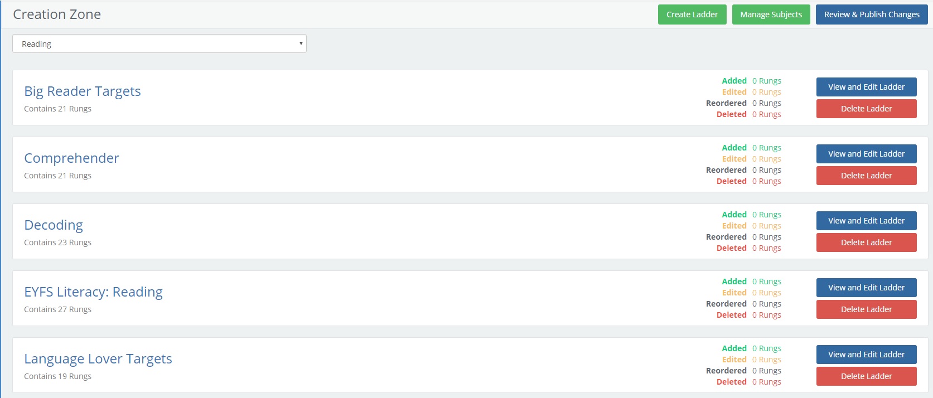Delete the Big Reader Targets ladder
Viewport: 933px width, 398px height.
pos(866,109)
